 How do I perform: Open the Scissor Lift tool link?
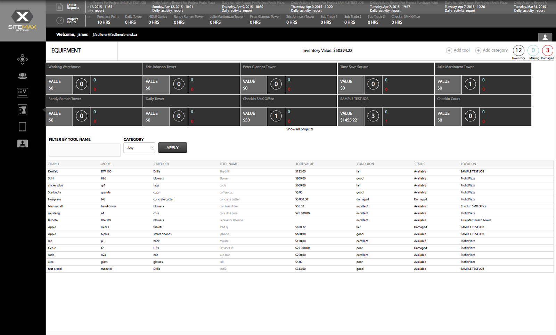(227, 248)
